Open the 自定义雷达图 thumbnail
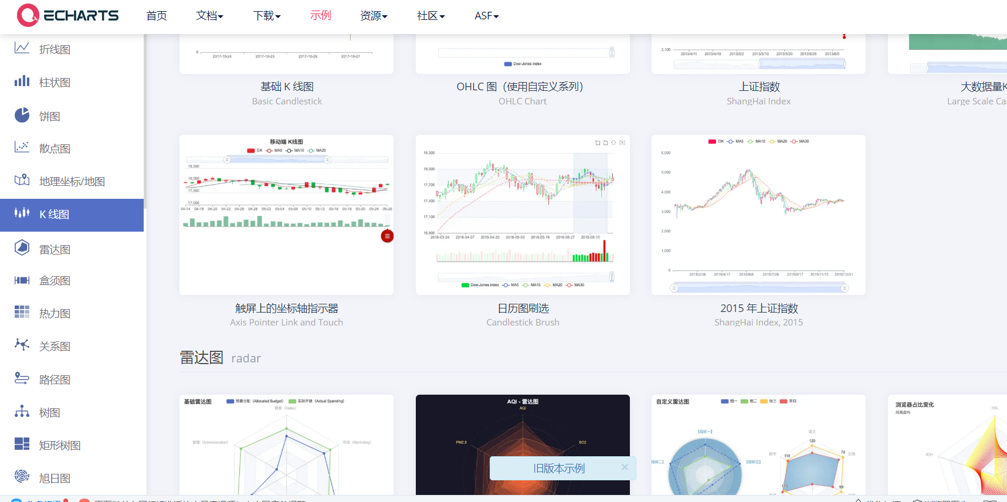Viewport: 1007px width, 502px height. pyautogui.click(x=758, y=445)
